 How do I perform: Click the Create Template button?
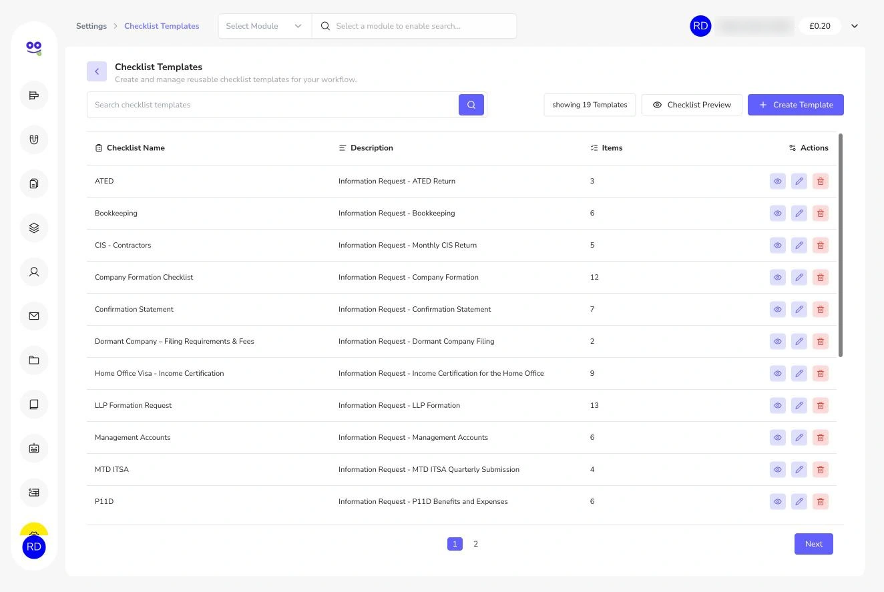[796, 105]
